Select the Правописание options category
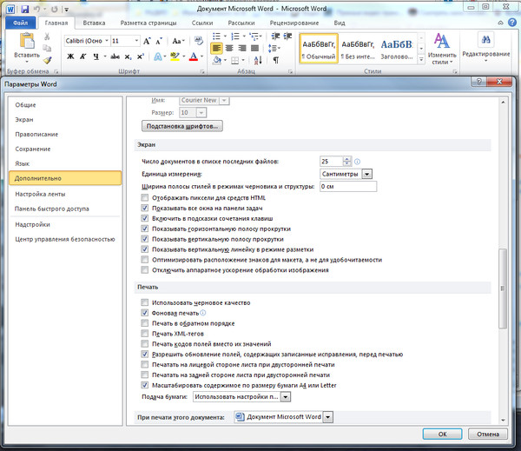521x451 pixels. pyautogui.click(x=65, y=135)
